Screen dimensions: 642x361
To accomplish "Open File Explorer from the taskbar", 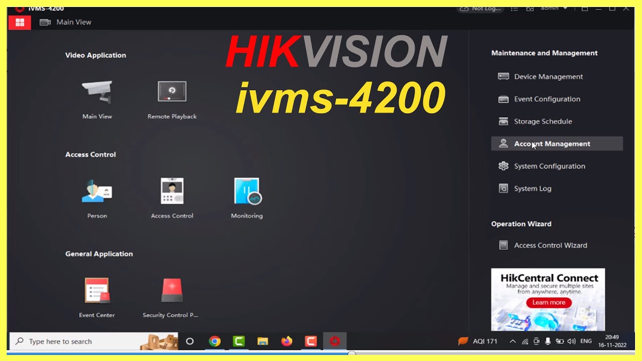I will click(263, 341).
